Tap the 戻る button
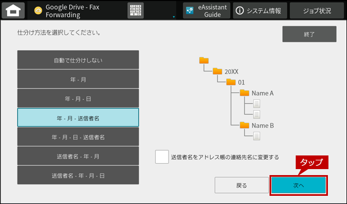347x204 pixels. click(242, 185)
